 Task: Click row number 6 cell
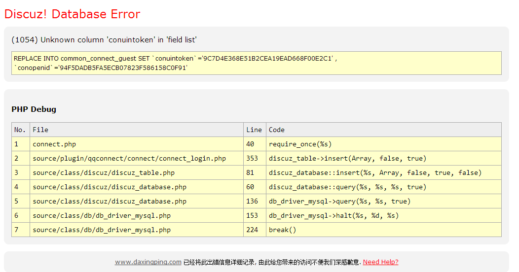pyautogui.click(x=21, y=215)
